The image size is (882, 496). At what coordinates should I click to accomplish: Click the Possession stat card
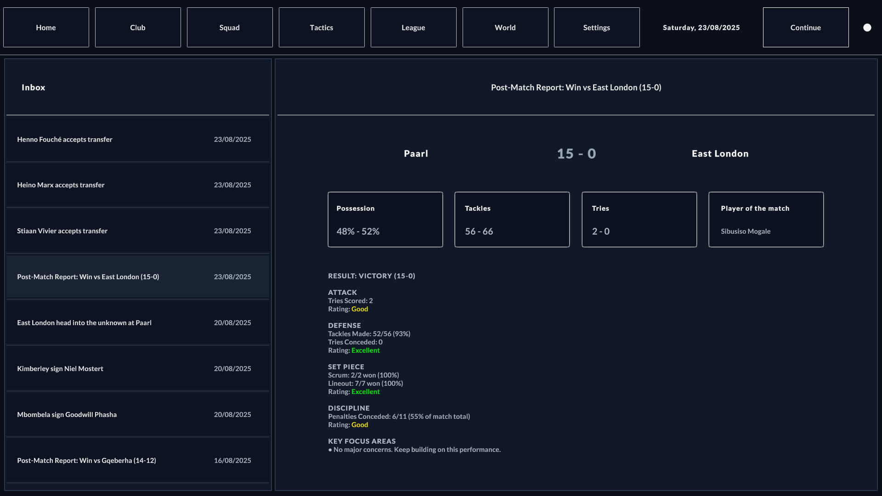coord(385,220)
